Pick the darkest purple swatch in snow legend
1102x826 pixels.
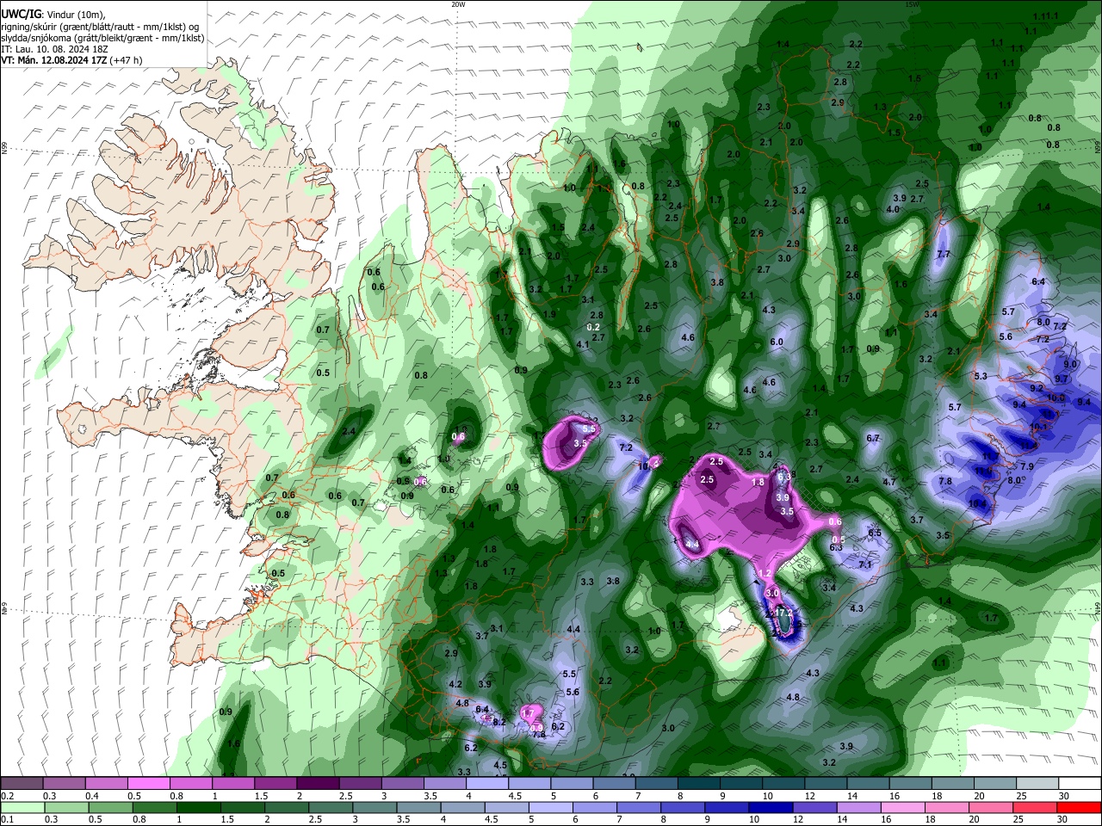tap(318, 784)
